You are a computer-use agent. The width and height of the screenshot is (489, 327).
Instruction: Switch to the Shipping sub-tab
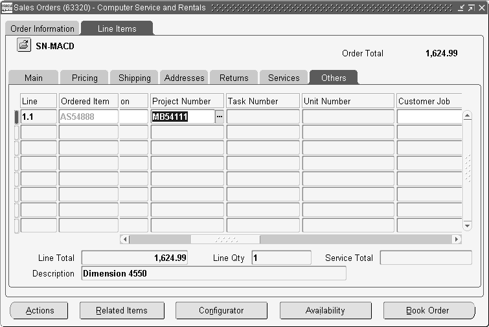point(135,77)
